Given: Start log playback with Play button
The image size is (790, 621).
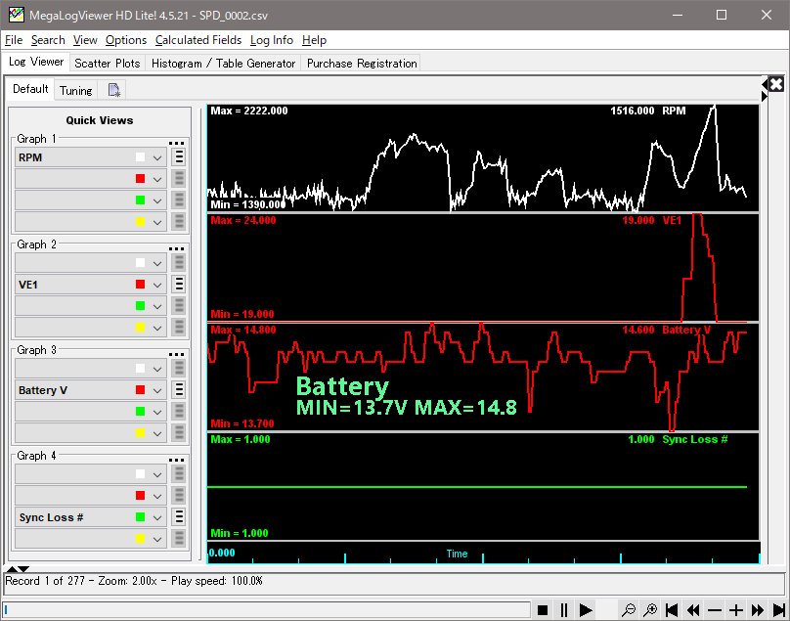Looking at the screenshot, I should [586, 610].
